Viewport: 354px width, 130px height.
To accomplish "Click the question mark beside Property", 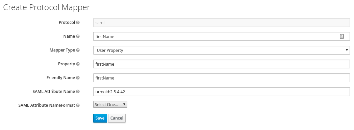I will [78, 64].
